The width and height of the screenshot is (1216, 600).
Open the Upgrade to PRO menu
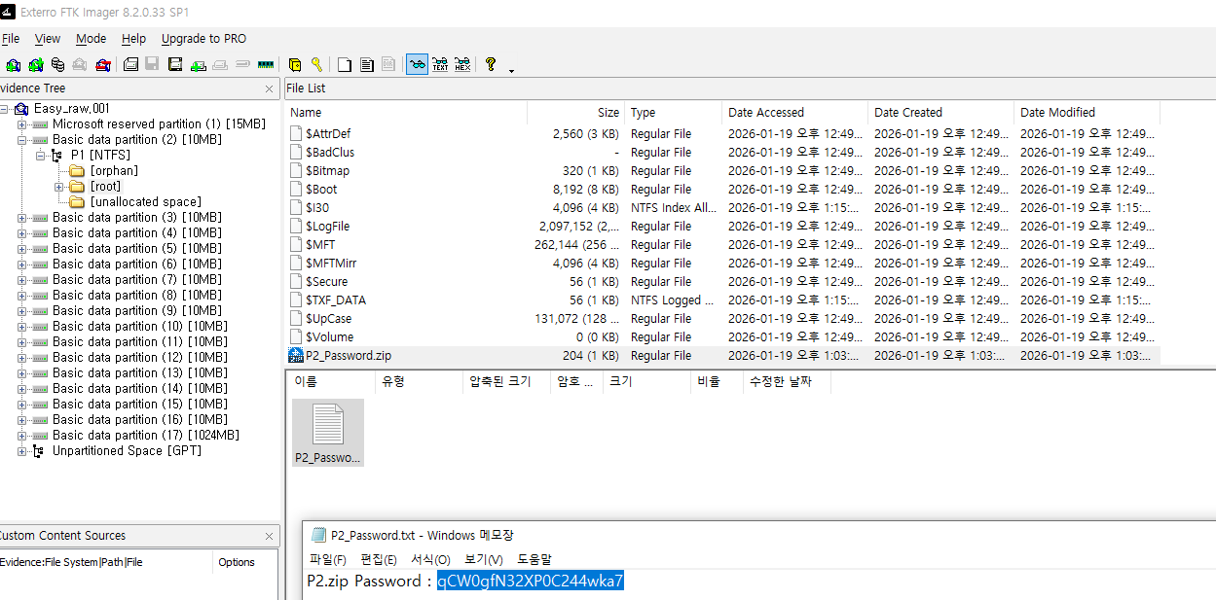tap(203, 39)
